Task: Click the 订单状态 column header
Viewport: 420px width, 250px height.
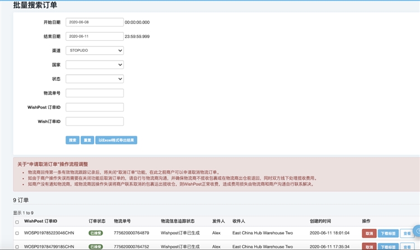Action: click(97, 221)
